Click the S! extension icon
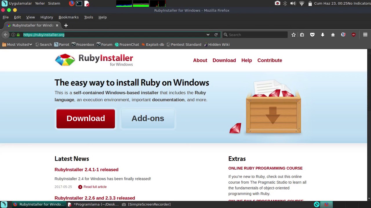Image resolution: width=371 pixels, height=208 pixels. 343,35
